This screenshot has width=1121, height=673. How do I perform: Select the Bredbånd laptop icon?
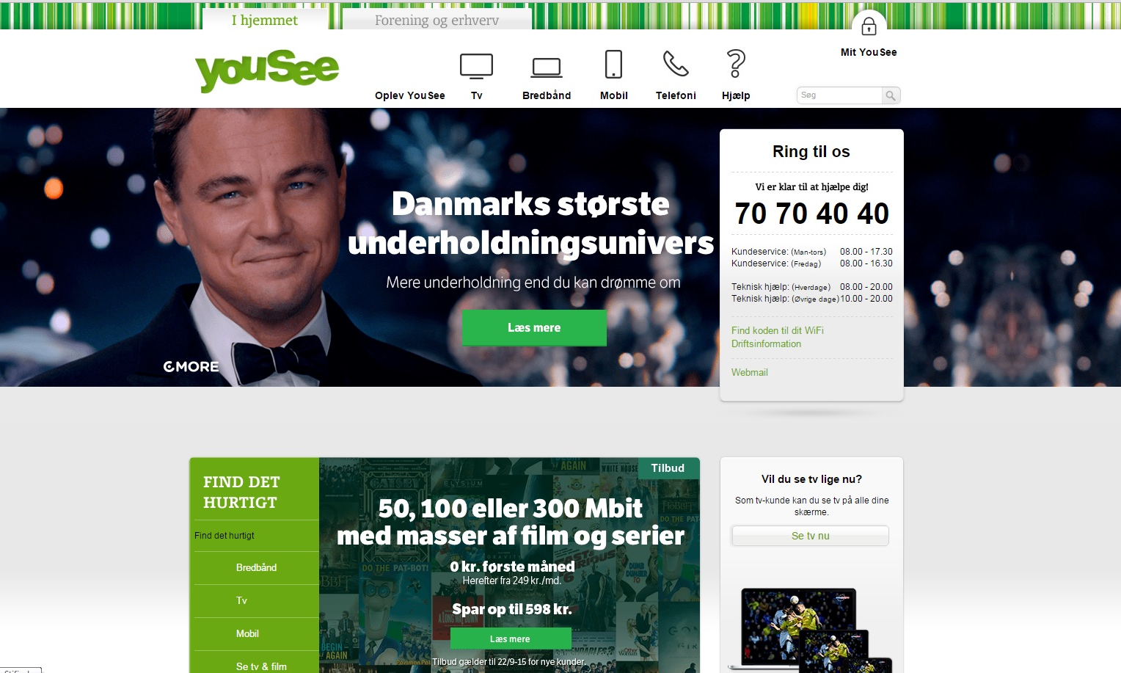point(547,68)
